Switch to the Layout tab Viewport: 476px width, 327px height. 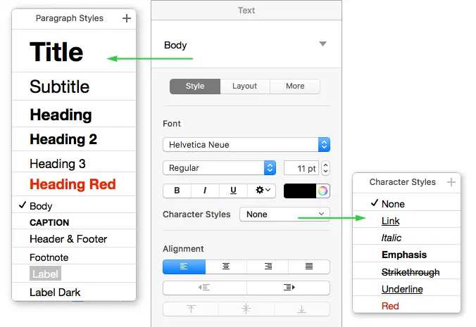click(245, 86)
